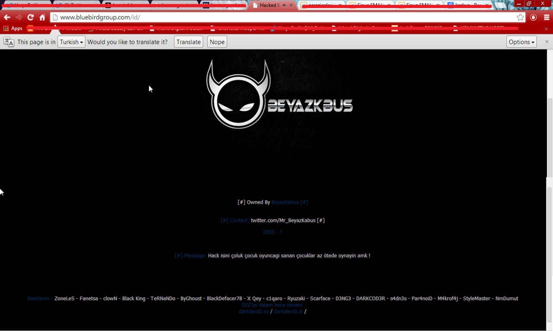Click the Translate button

(188, 42)
